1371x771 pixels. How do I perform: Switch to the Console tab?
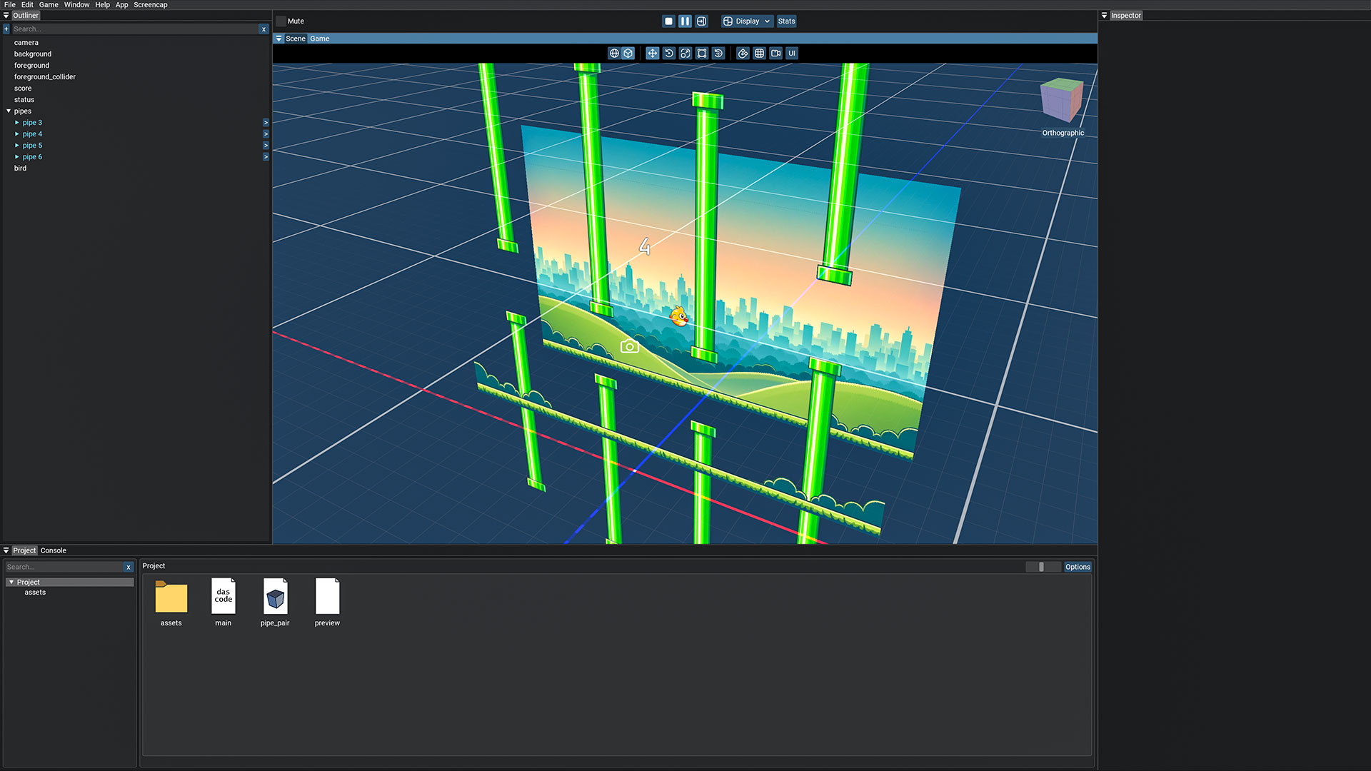coord(53,550)
